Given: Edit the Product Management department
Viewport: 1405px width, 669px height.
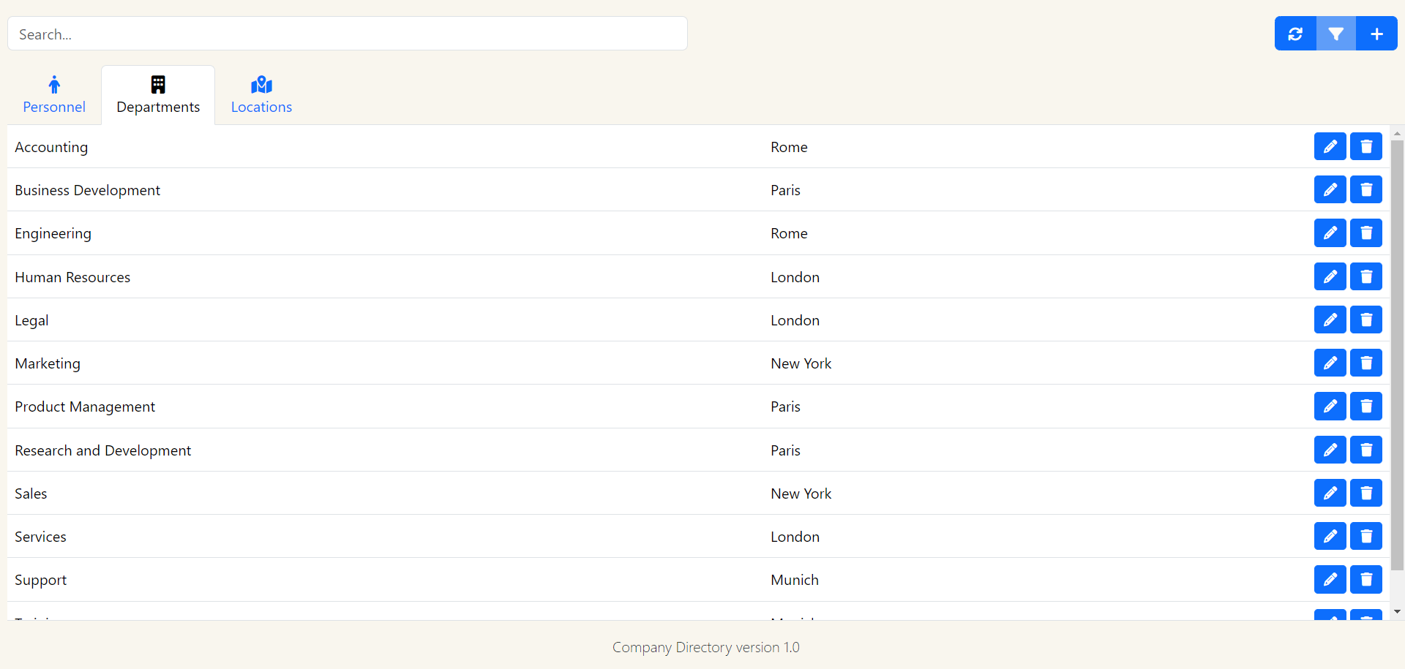Looking at the screenshot, I should tap(1330, 406).
